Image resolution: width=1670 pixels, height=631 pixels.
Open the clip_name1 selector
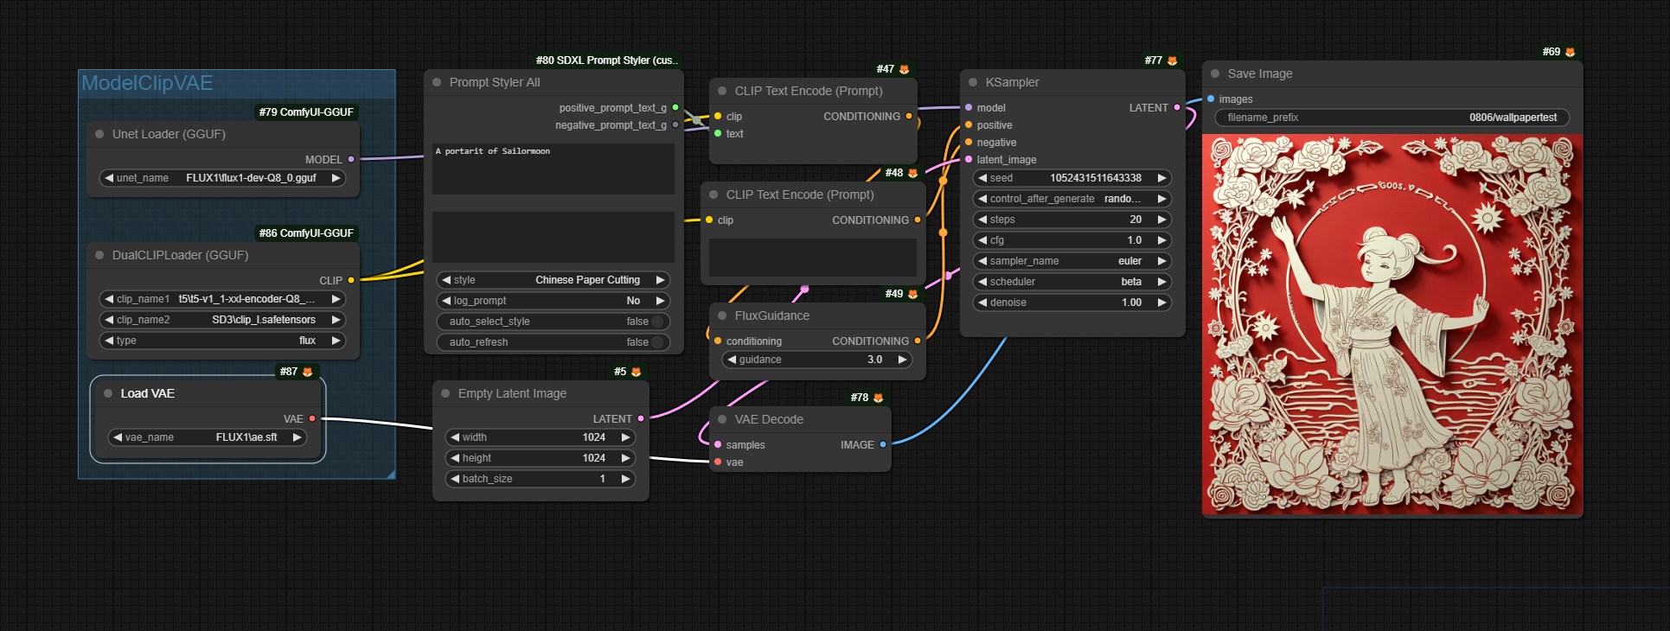(x=222, y=299)
